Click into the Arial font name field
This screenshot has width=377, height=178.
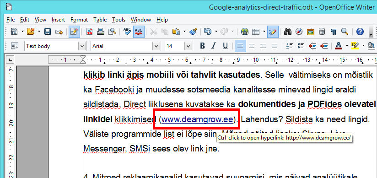(122, 46)
